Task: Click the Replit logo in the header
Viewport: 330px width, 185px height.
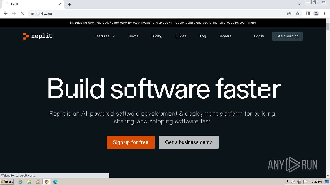Action: [x=37, y=36]
